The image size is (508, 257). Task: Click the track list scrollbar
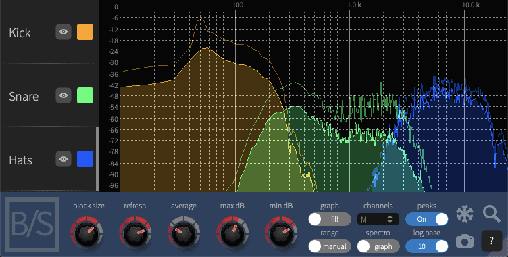(97, 159)
